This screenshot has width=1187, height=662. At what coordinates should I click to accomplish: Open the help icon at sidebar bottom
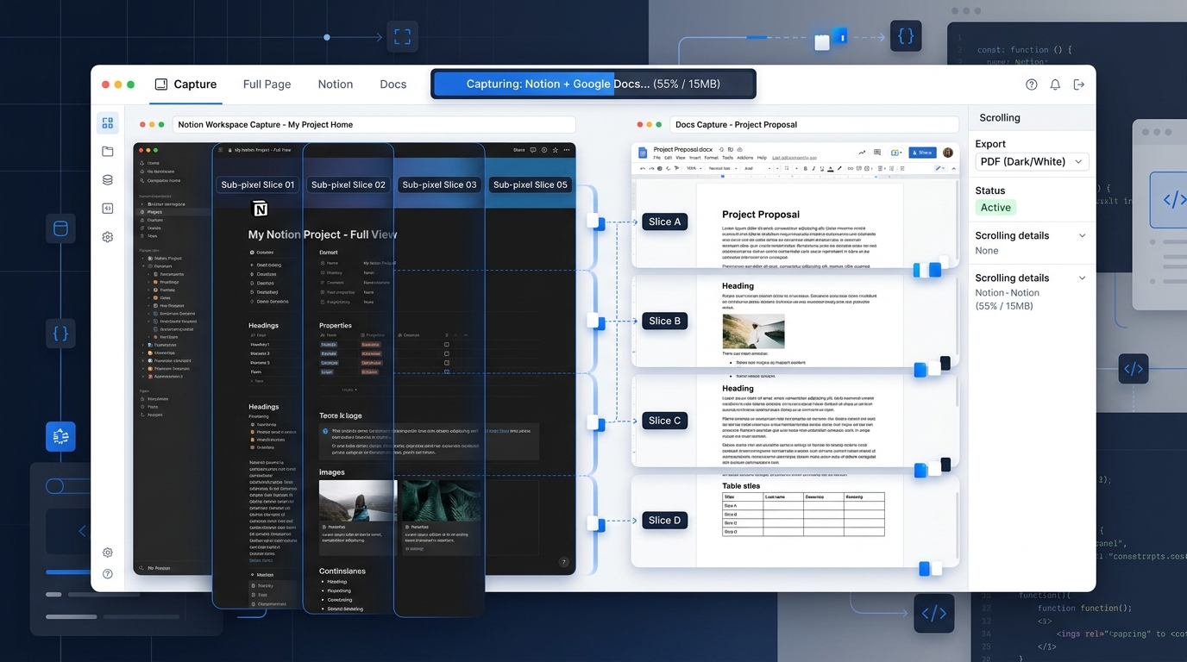[107, 574]
